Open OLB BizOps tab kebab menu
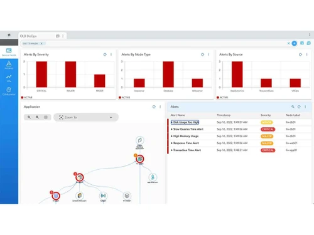The height and width of the screenshot is (235, 314). (63, 36)
